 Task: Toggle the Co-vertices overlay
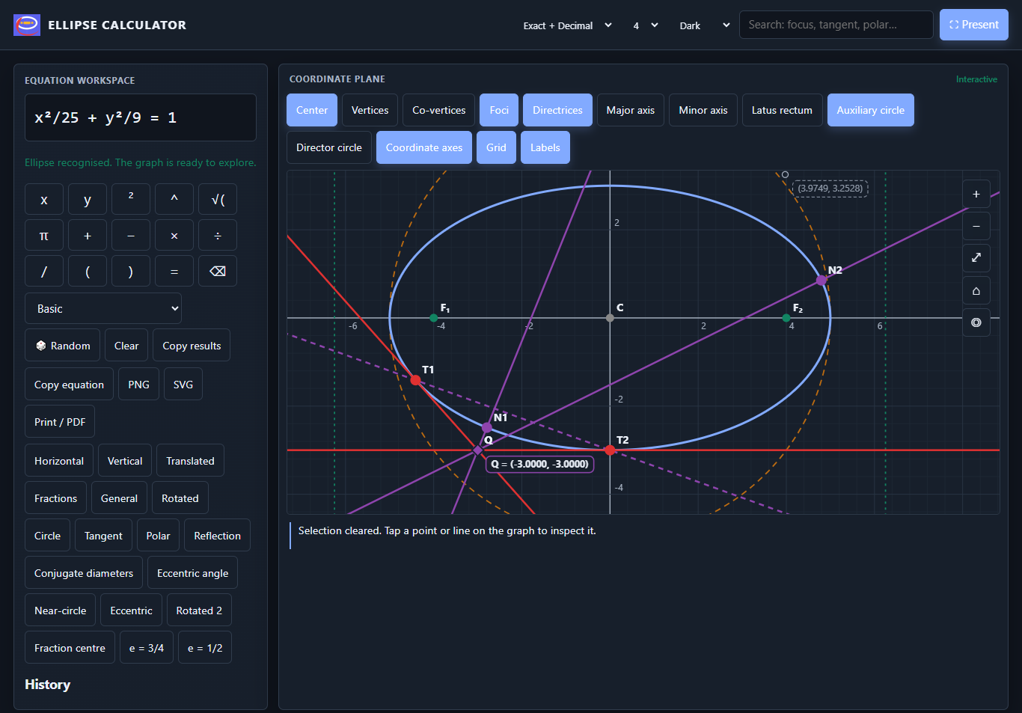click(439, 110)
